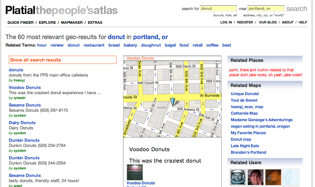Open 'Tout de Sweet' related map
This screenshot has height=187, width=315.
[244, 100]
